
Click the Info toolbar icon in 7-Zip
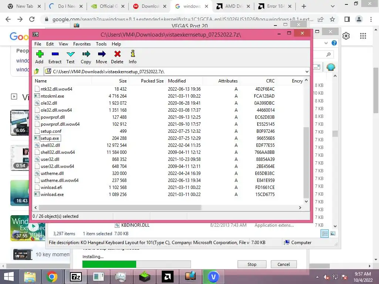[133, 57]
